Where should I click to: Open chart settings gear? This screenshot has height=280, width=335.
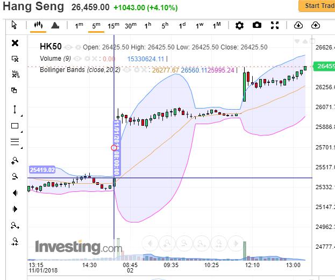tap(239, 25)
